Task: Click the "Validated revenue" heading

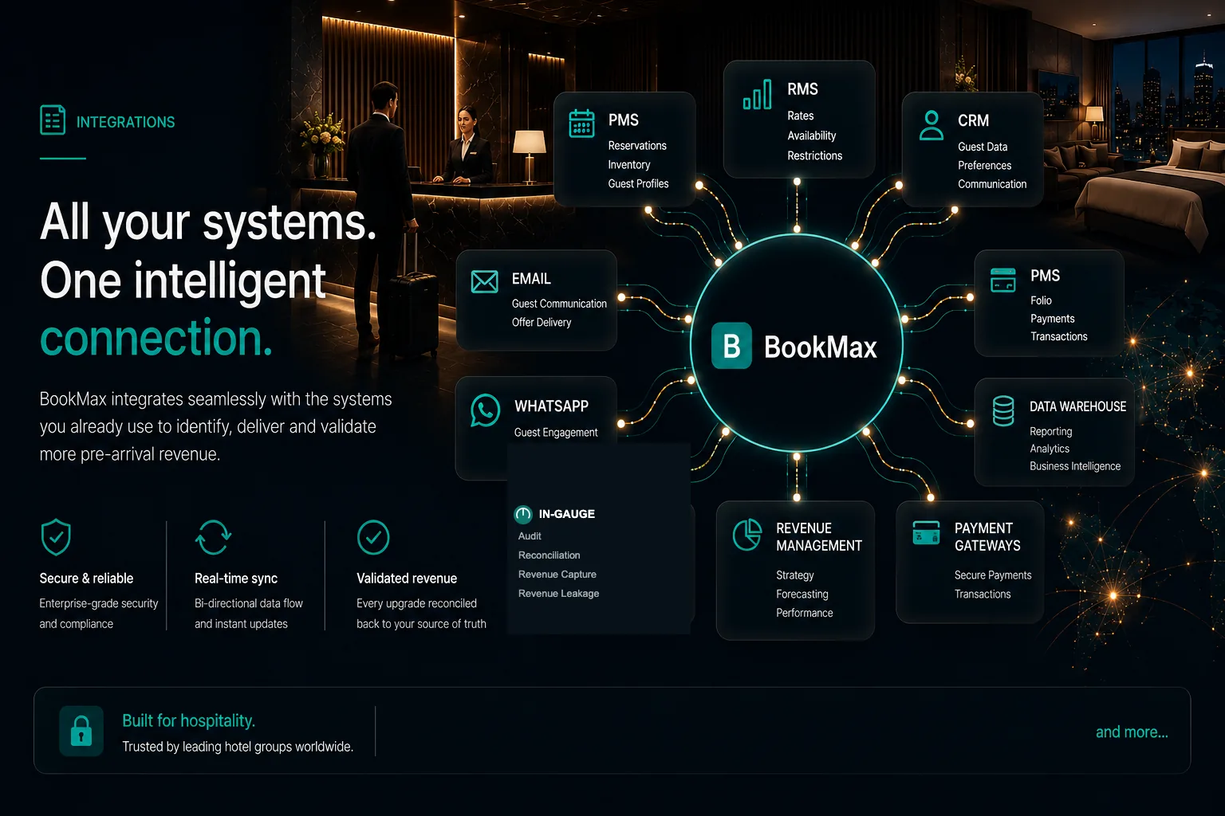Action: (407, 579)
